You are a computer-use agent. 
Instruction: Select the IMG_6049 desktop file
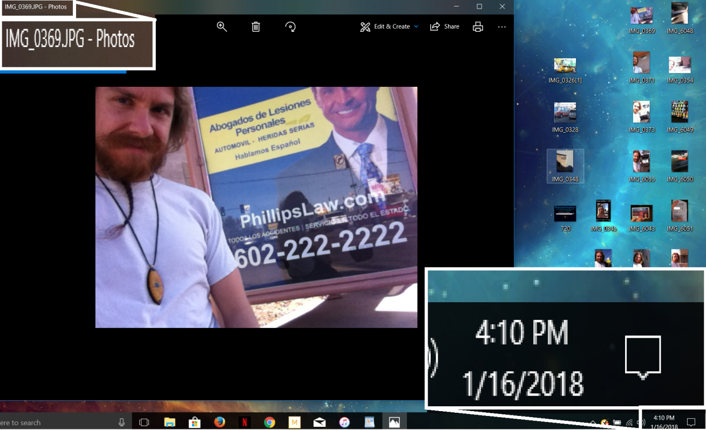coord(679,112)
